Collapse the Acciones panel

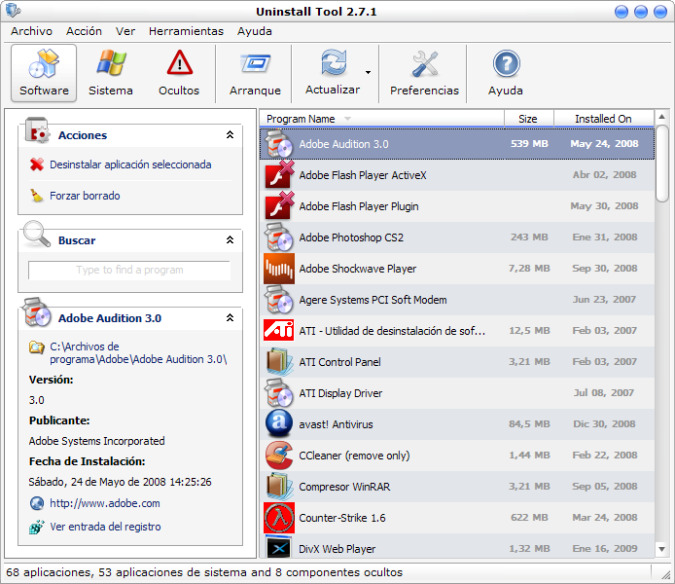coord(230,135)
